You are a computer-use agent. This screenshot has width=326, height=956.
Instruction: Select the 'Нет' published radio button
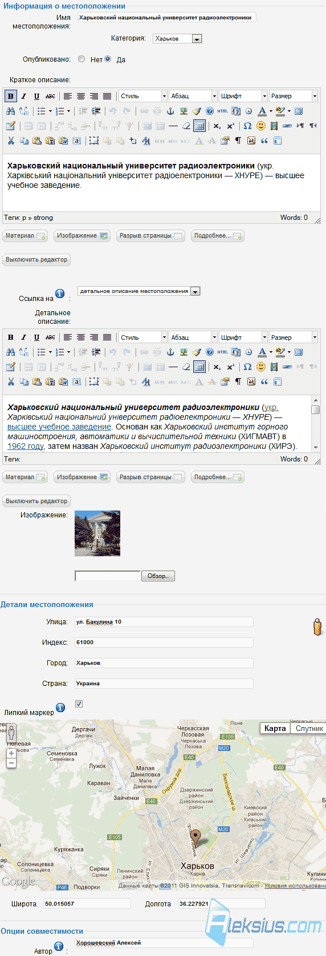point(81,59)
